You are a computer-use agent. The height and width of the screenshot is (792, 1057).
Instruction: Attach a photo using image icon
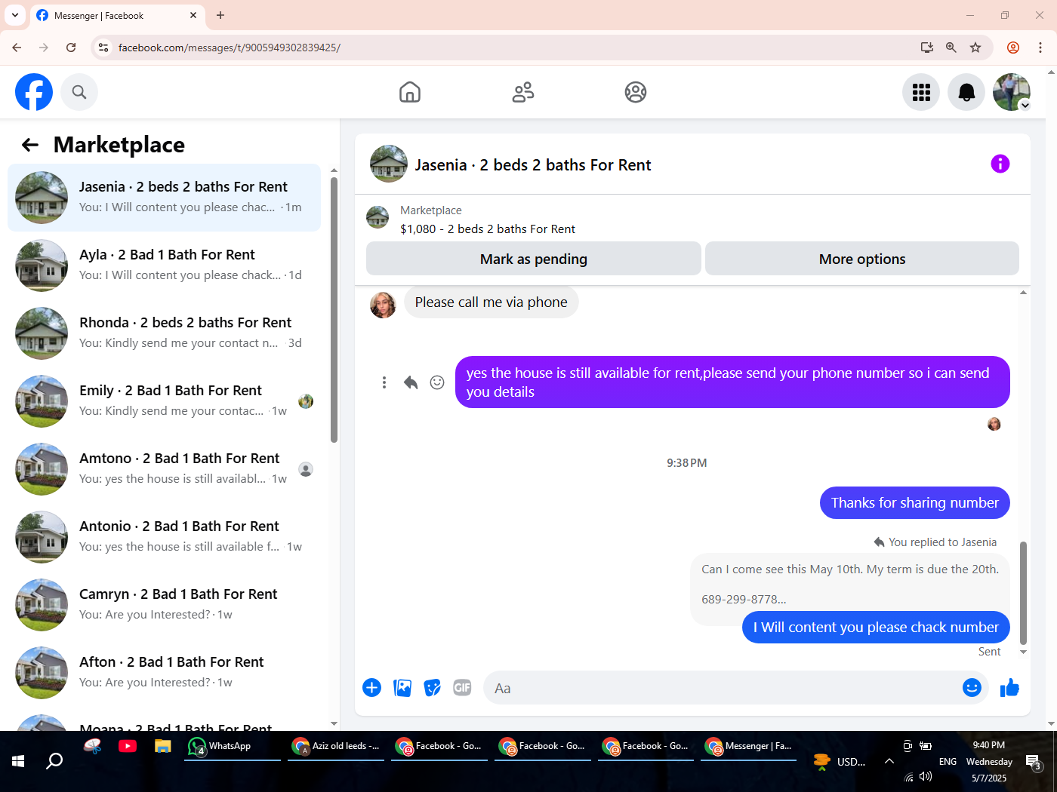coord(402,688)
